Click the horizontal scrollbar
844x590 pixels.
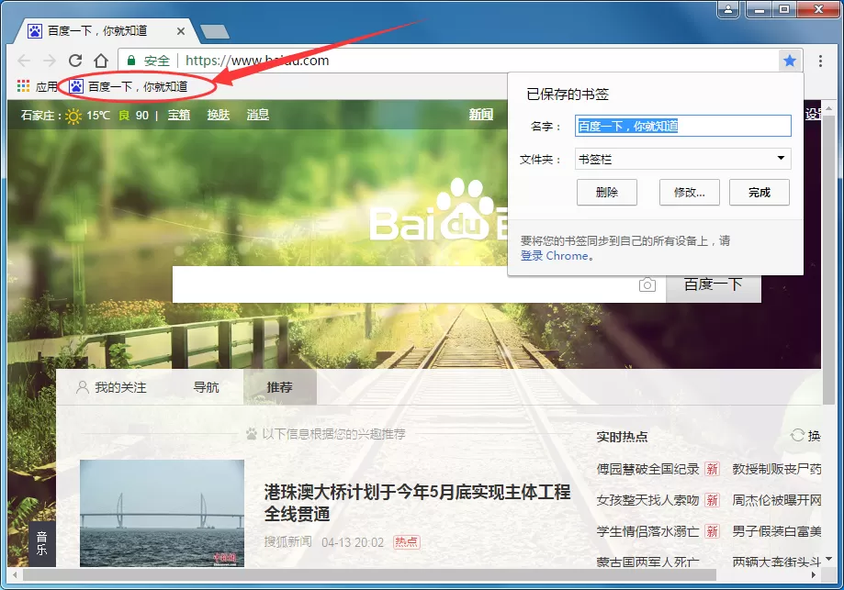[x=369, y=575]
